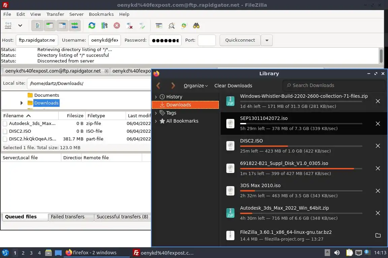388x258 pixels.
Task: Open Organize dropdown in Library
Action: pos(196,86)
